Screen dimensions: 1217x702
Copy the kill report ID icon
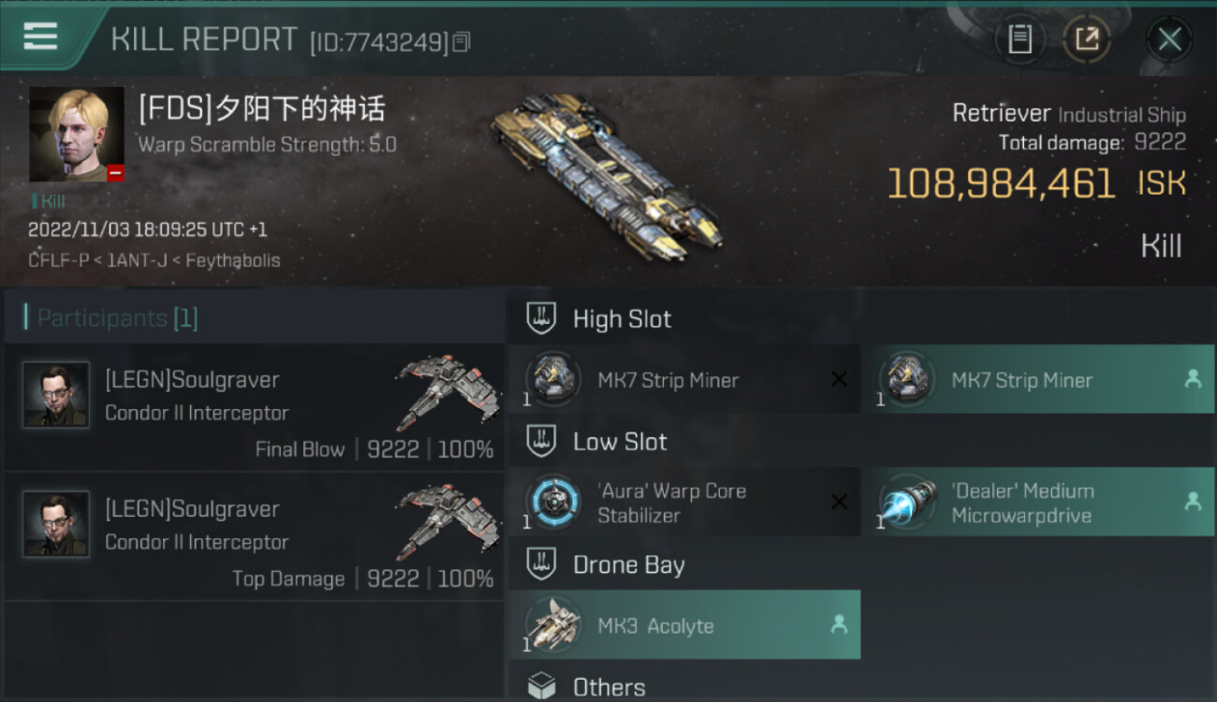[461, 42]
